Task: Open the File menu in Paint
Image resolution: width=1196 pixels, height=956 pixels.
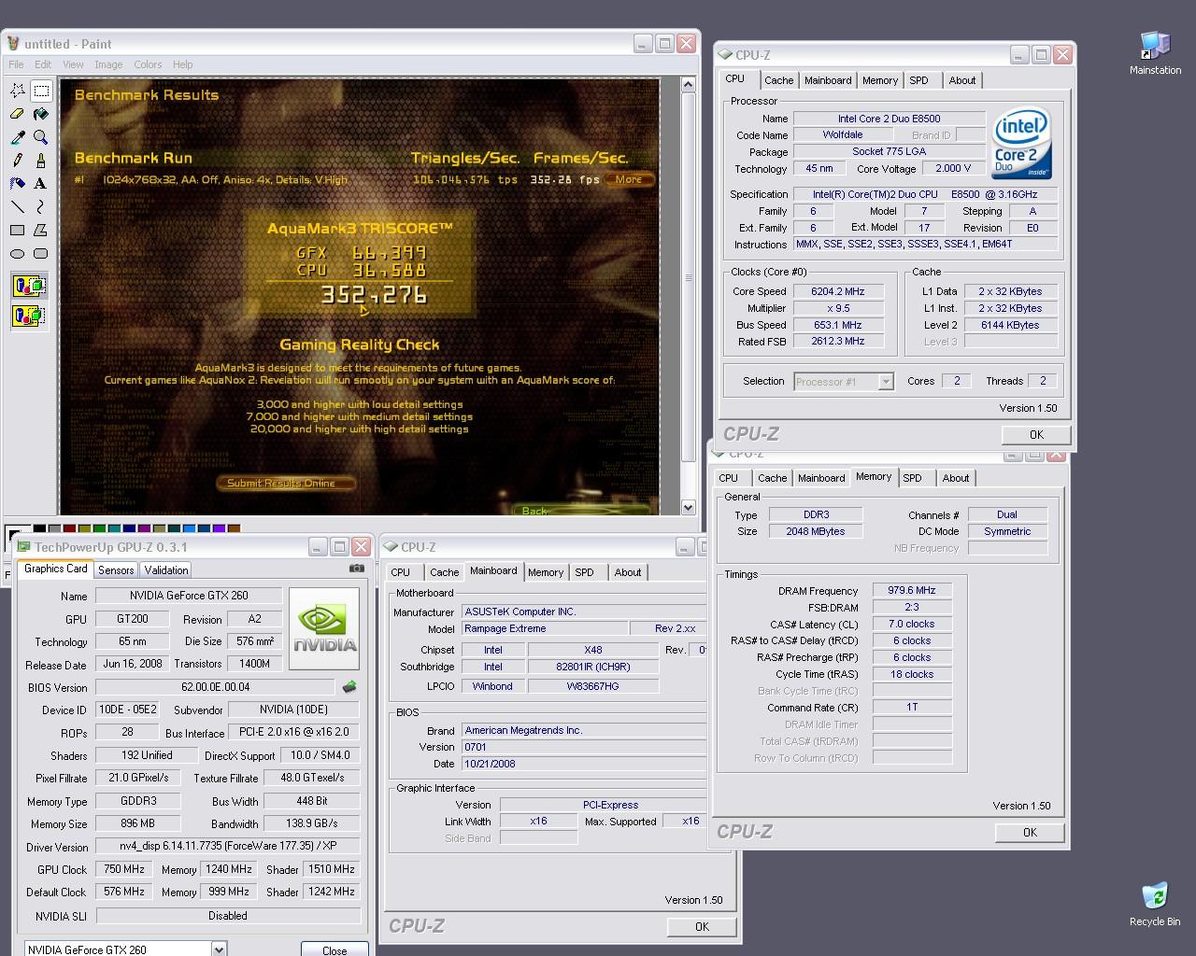Action: (17, 64)
